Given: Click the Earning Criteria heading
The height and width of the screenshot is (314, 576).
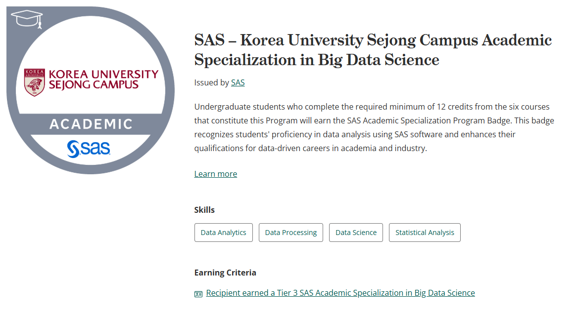Looking at the screenshot, I should [x=225, y=273].
